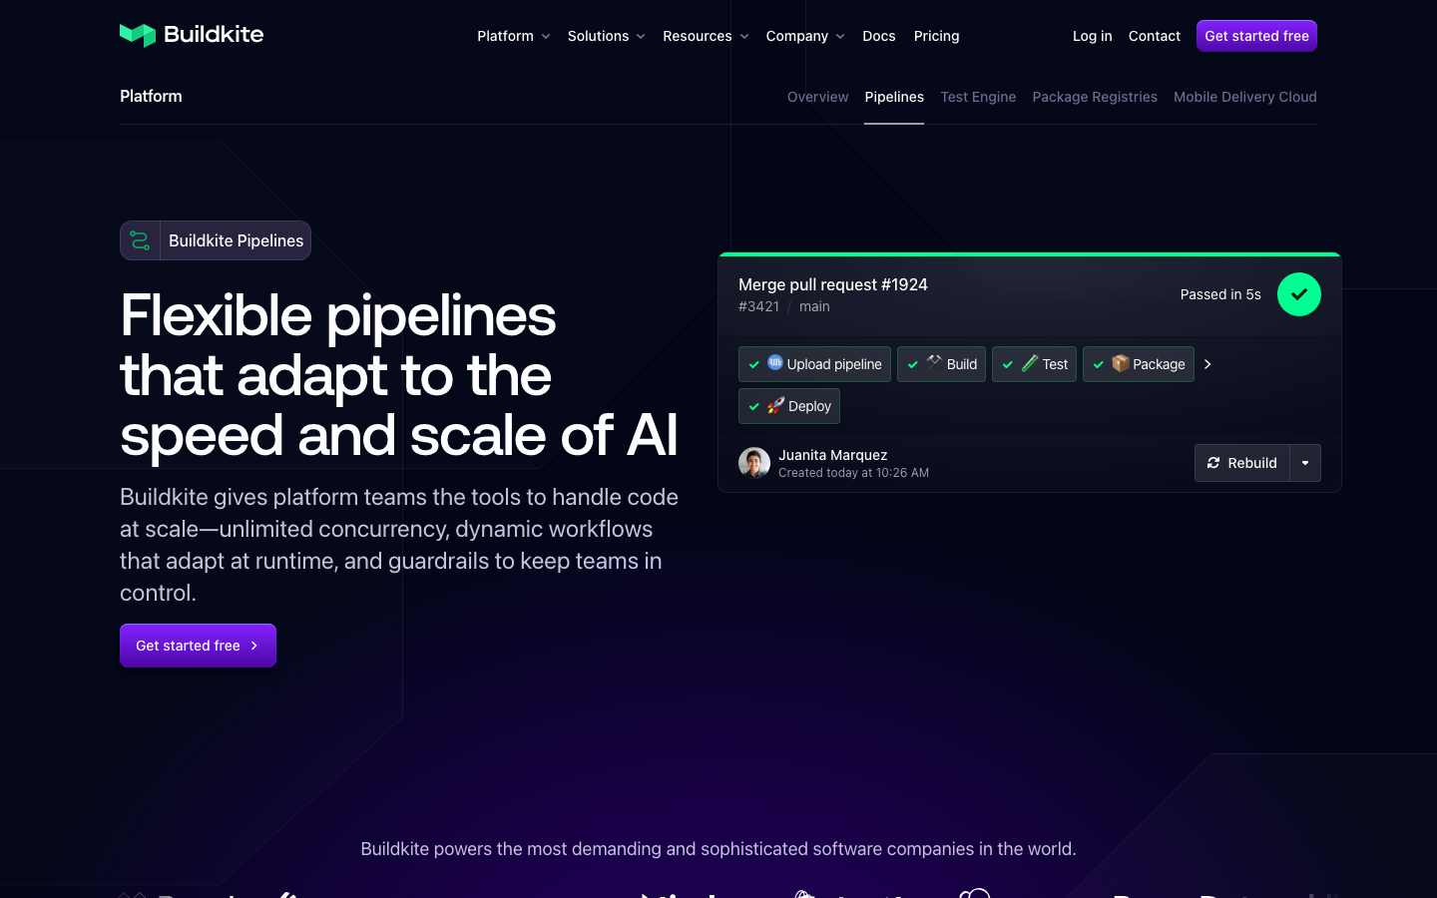Click the Passed in 5s status text
This screenshot has width=1437, height=898.
point(1220,294)
